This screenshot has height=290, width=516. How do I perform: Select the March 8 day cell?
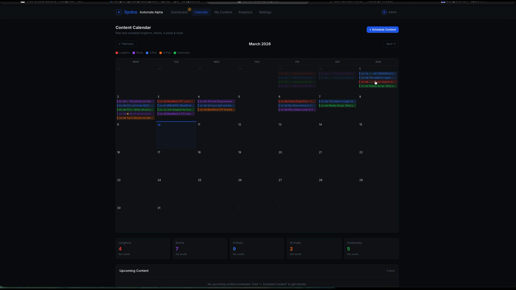[x=378, y=107]
